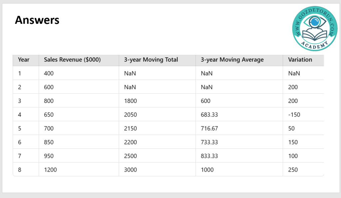Select the 1800 moving total cell

pos(130,101)
